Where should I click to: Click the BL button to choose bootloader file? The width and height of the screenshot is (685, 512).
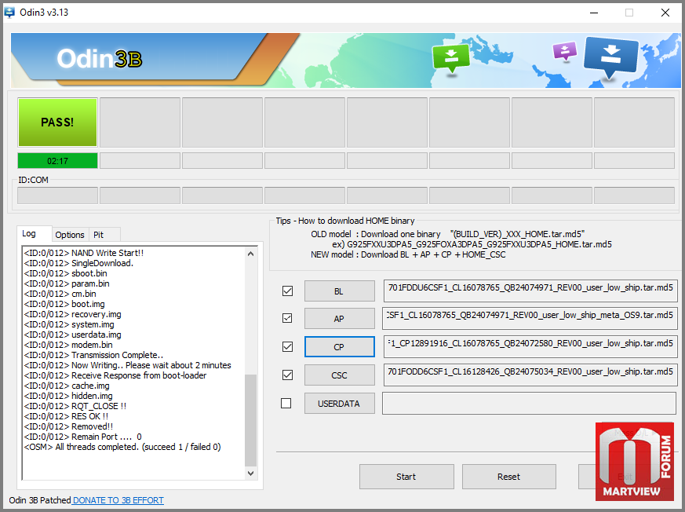(x=340, y=291)
